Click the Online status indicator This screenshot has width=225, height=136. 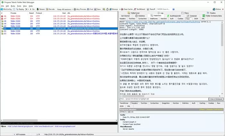click(217, 9)
